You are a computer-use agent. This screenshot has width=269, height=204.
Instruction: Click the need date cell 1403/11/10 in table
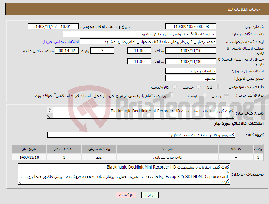pyautogui.click(x=29, y=157)
